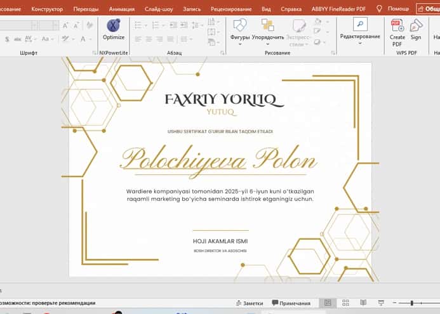Click the text direction icon
This screenshot has width=440, height=314.
click(x=211, y=22)
